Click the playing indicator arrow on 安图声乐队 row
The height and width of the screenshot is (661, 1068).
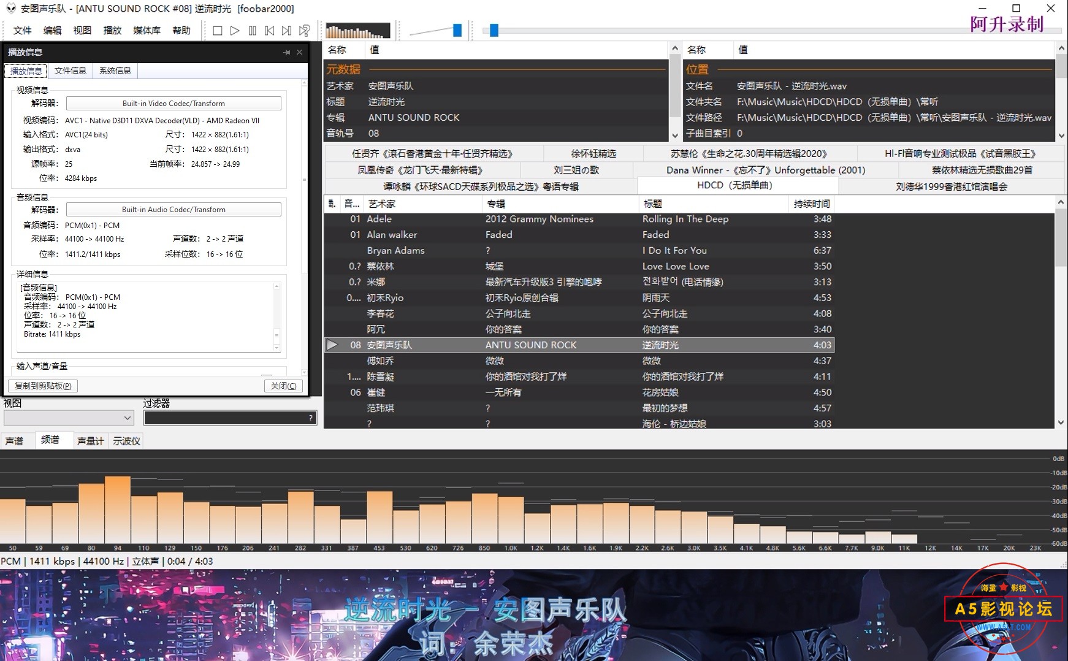(332, 345)
